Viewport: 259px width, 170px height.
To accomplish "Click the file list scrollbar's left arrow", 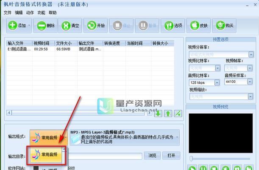I will pos(9,113).
